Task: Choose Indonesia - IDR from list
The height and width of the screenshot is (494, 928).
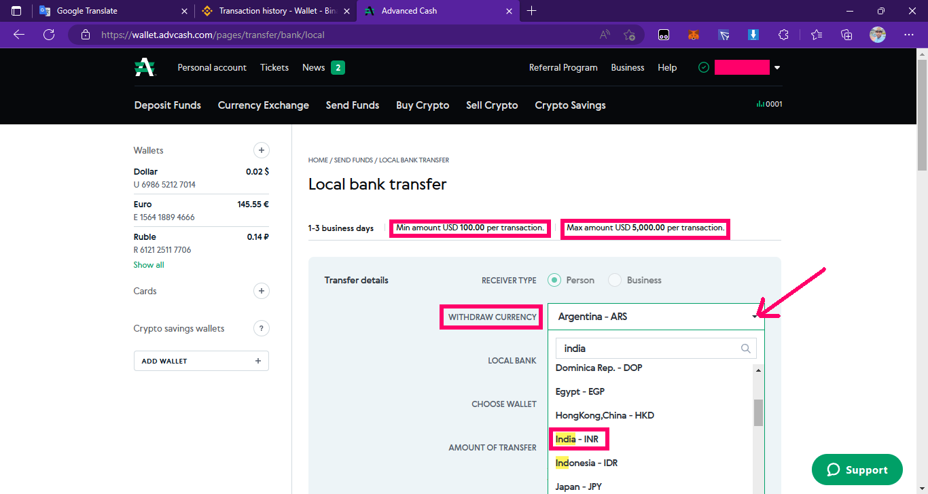Action: (587, 463)
